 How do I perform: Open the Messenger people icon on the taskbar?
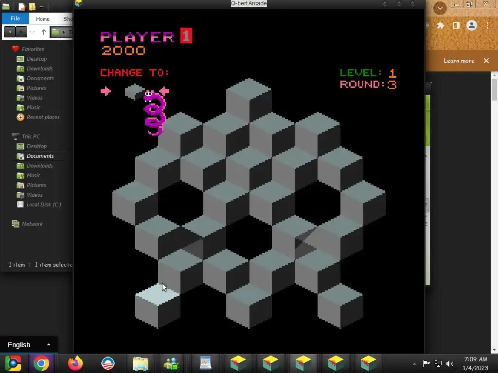[171, 364]
